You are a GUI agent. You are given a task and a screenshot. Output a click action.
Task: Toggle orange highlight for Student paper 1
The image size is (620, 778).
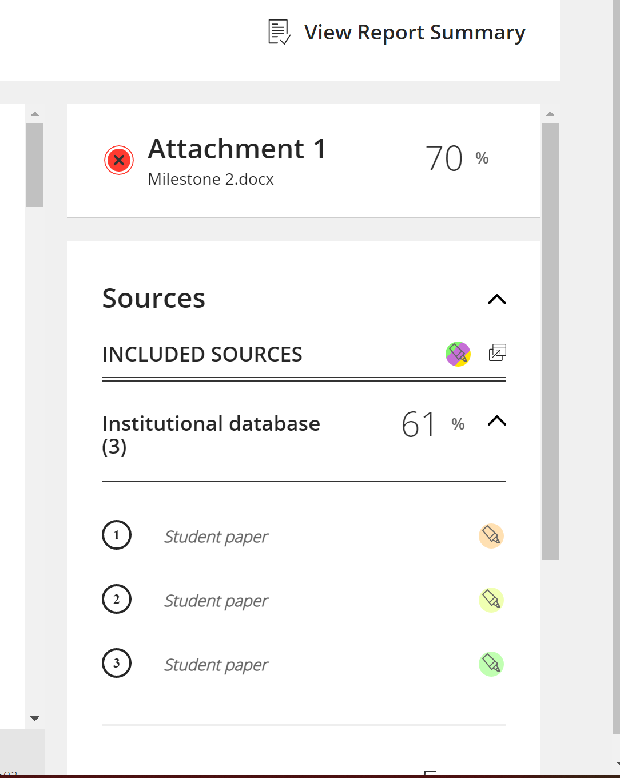click(x=491, y=536)
